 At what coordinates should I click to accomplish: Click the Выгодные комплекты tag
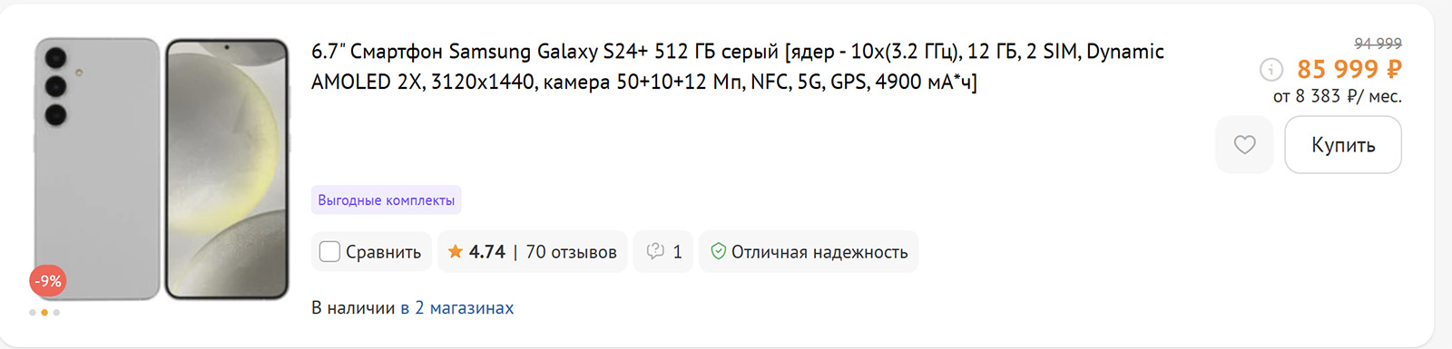387,200
